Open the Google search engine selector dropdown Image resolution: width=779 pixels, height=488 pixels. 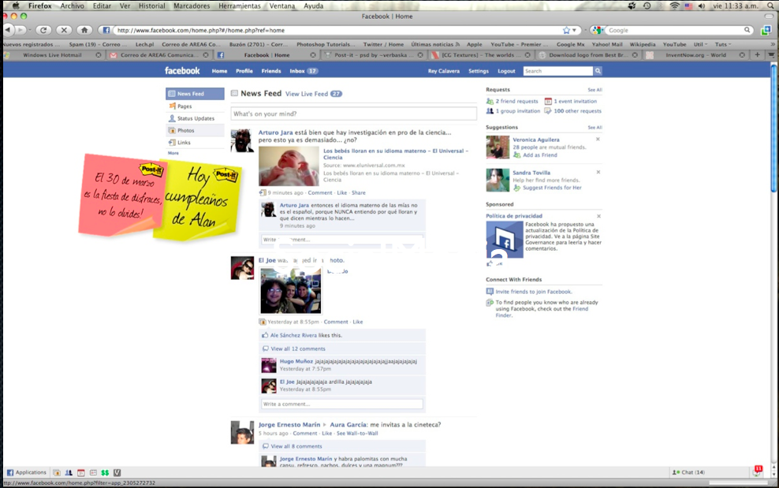(x=598, y=30)
